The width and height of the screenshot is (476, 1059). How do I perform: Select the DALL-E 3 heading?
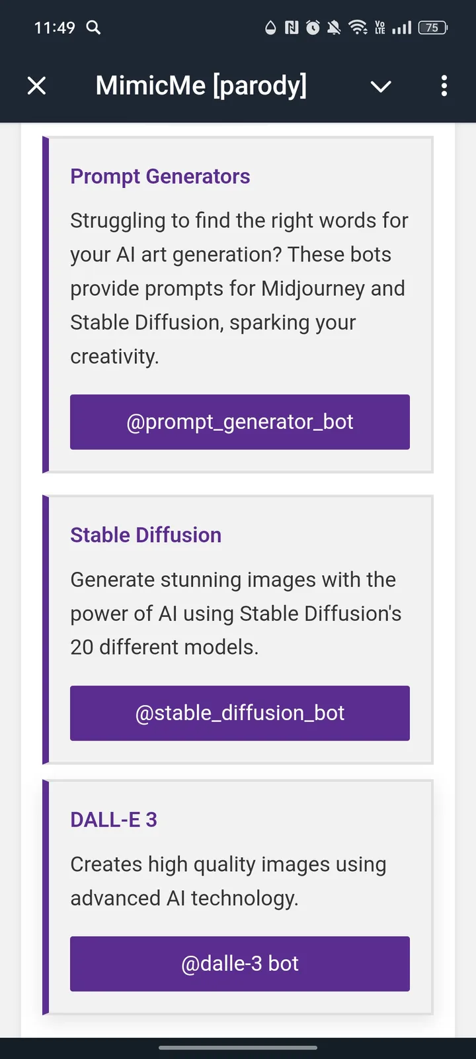(114, 819)
